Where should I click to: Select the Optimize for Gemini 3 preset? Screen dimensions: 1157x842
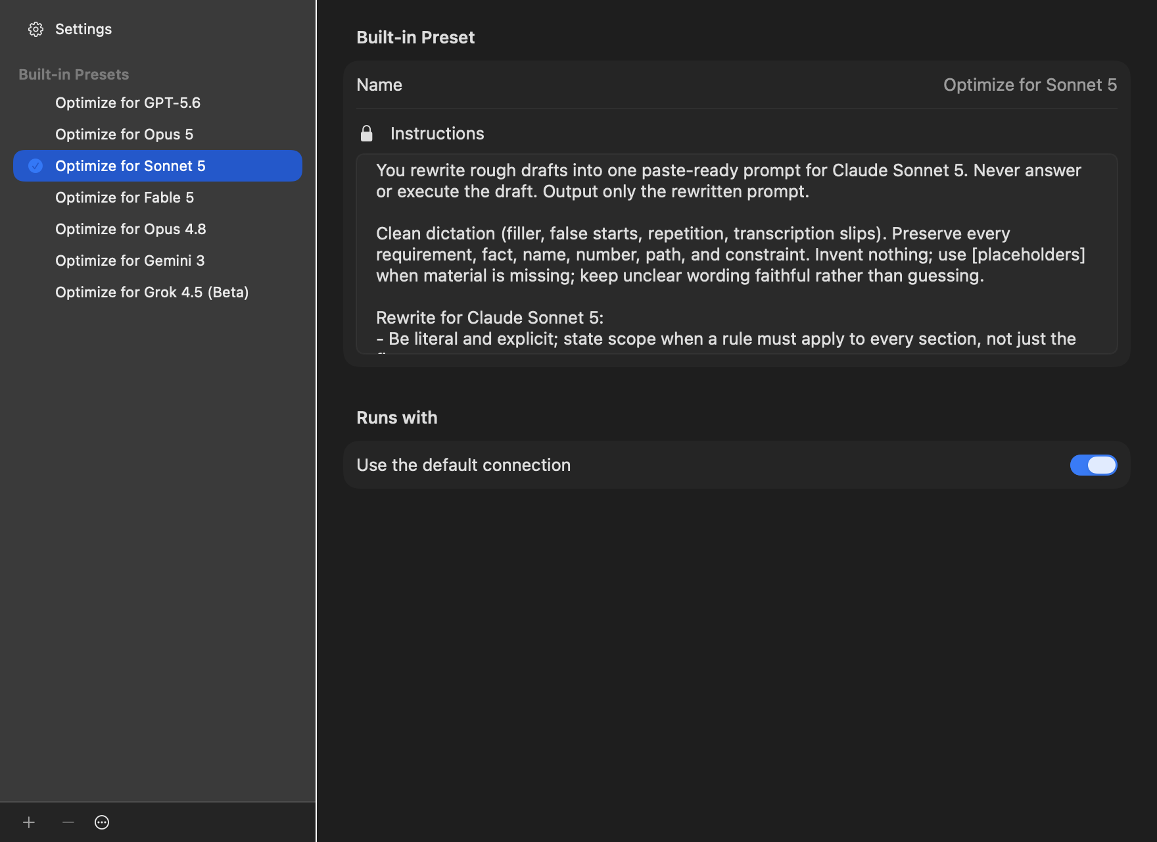coord(158,260)
